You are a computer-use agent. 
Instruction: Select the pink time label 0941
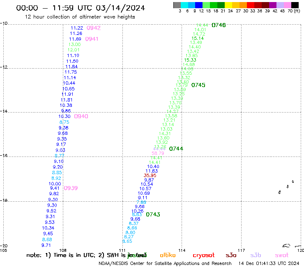tap(92, 39)
